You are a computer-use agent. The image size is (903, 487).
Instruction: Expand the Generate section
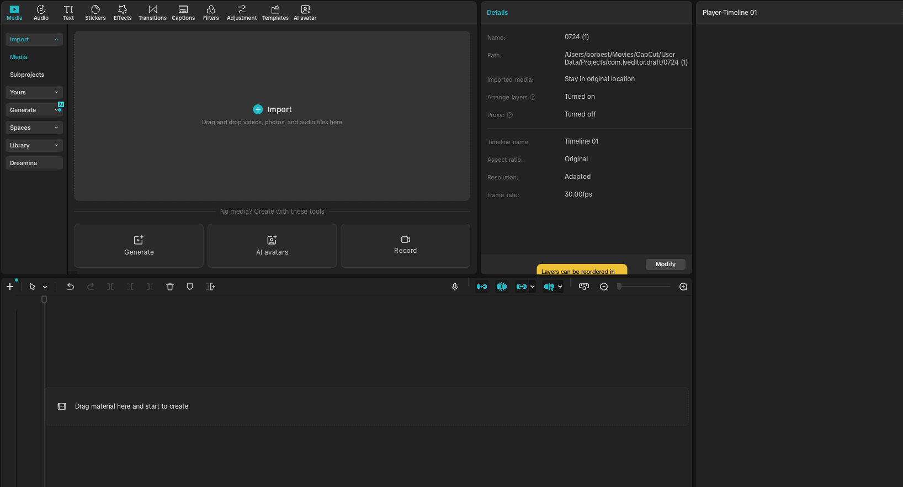click(x=34, y=110)
